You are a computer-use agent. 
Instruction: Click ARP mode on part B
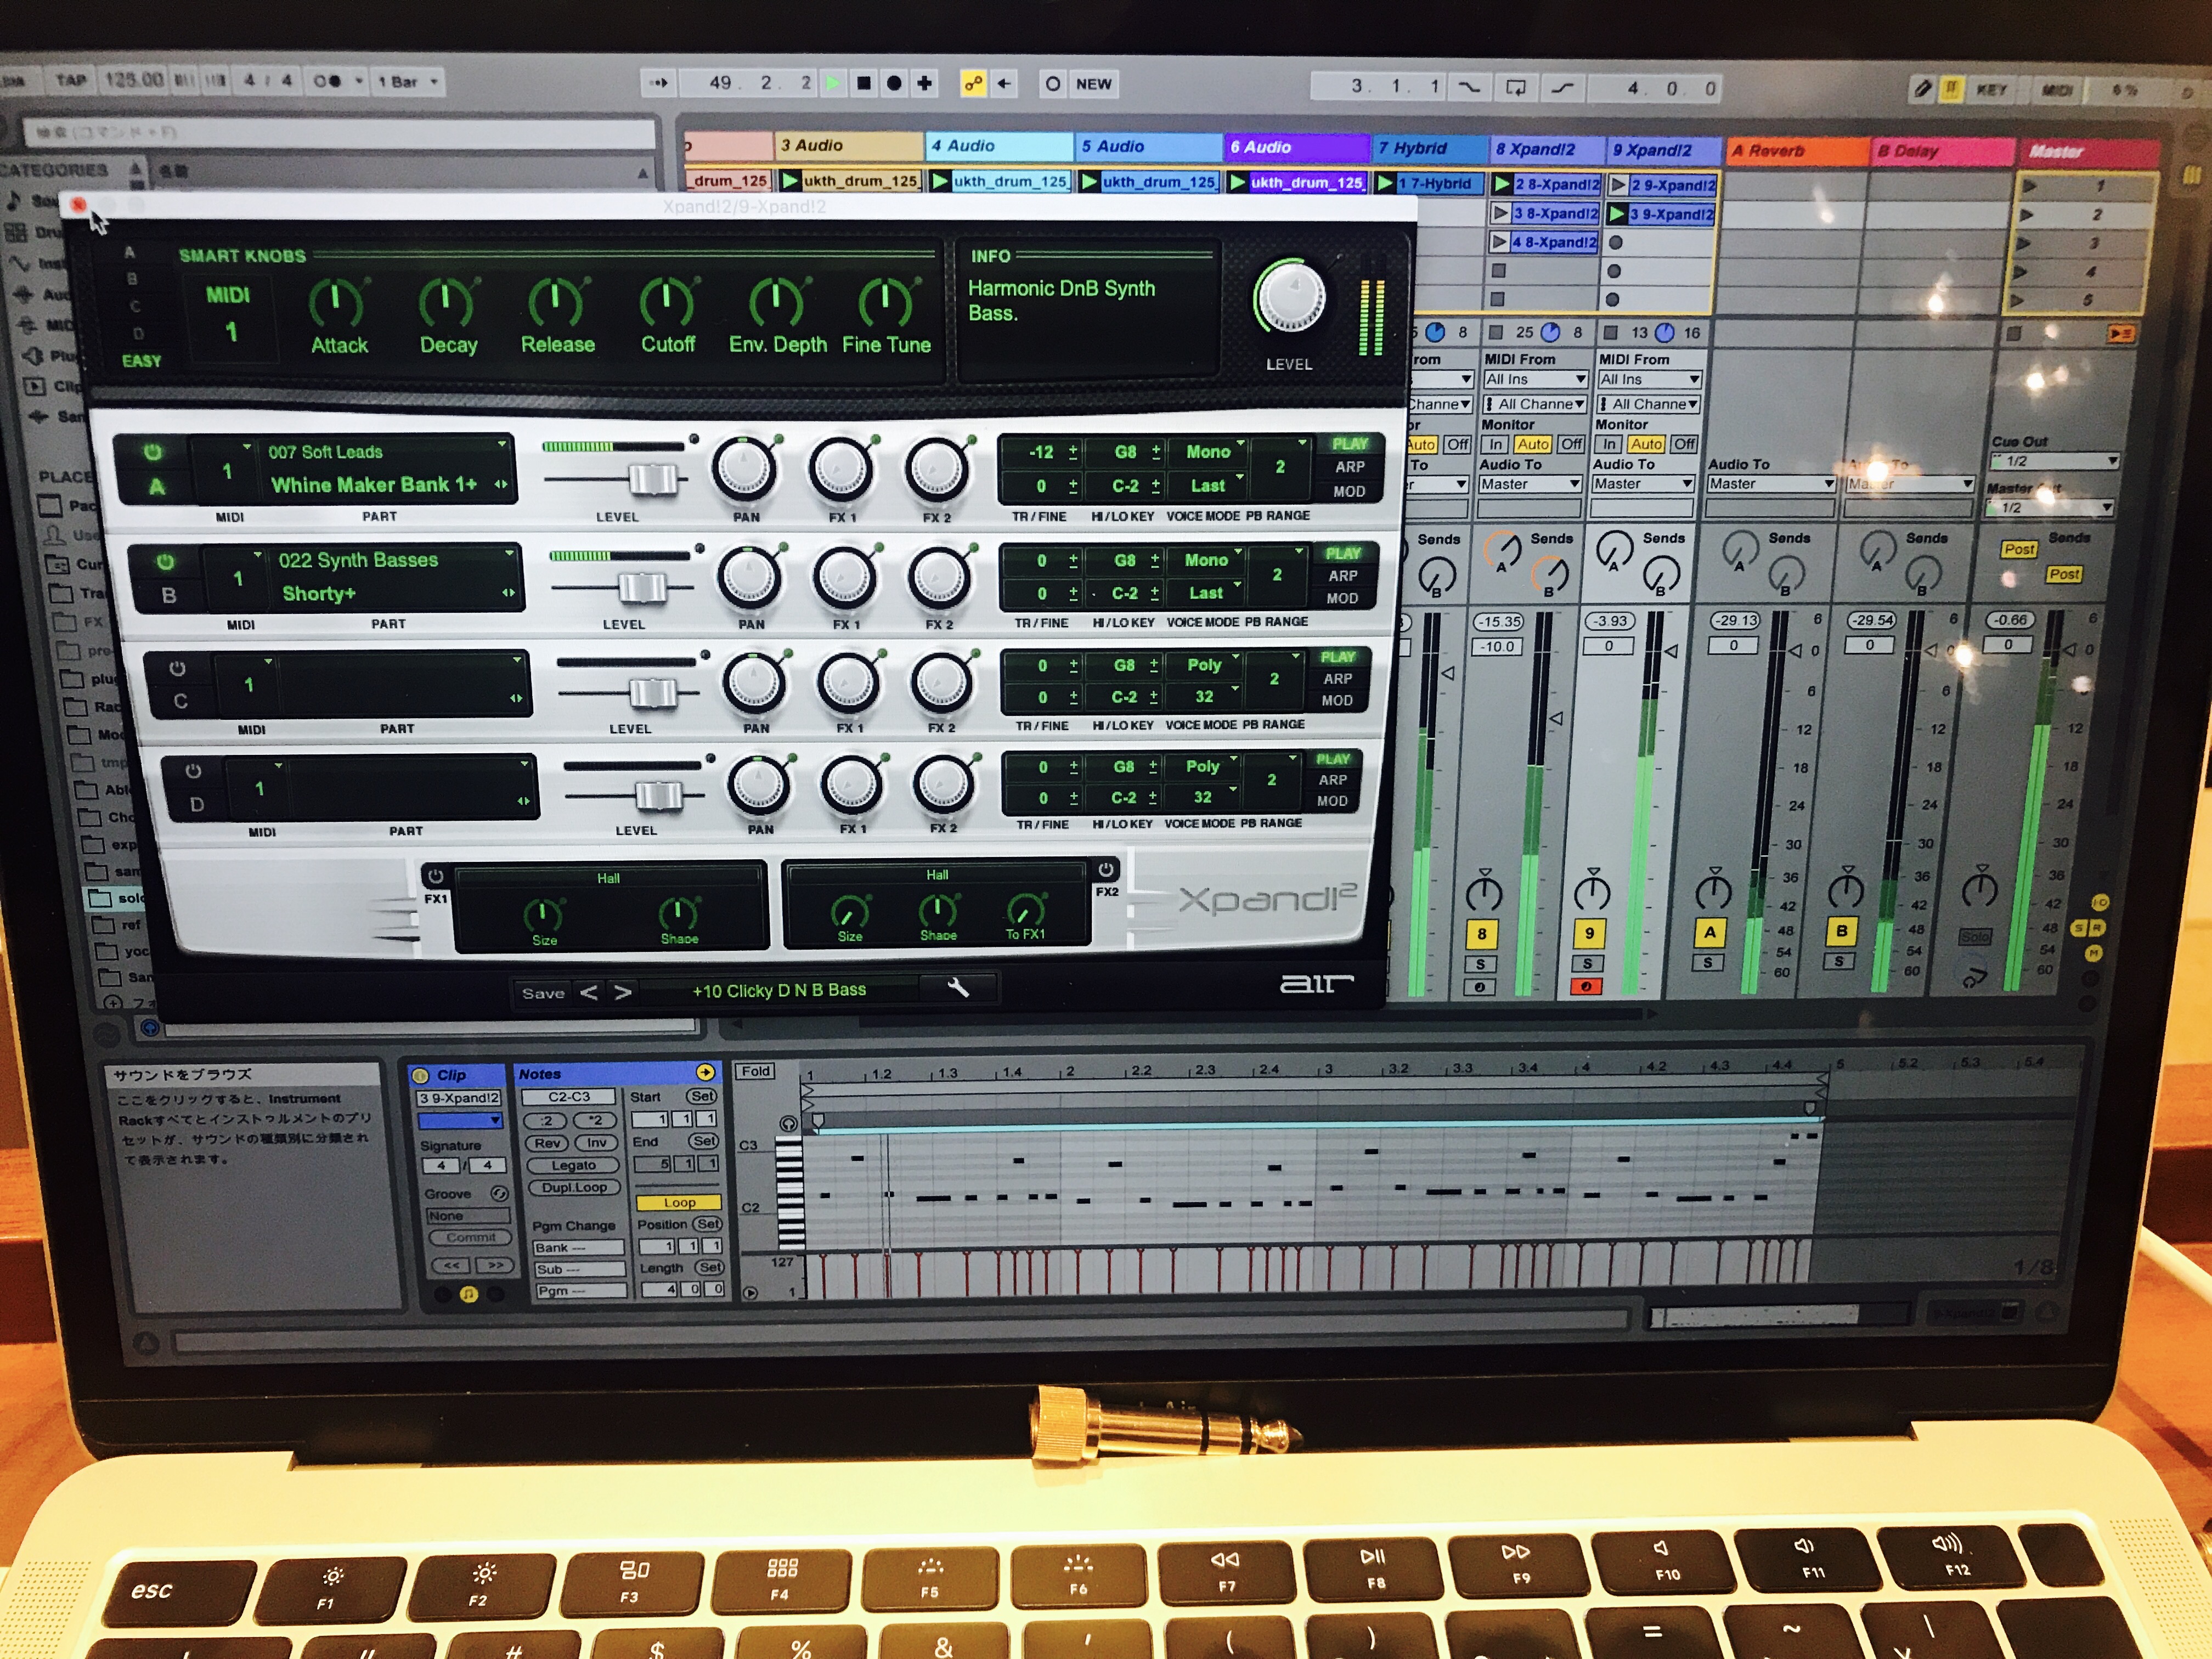pyautogui.click(x=1342, y=576)
